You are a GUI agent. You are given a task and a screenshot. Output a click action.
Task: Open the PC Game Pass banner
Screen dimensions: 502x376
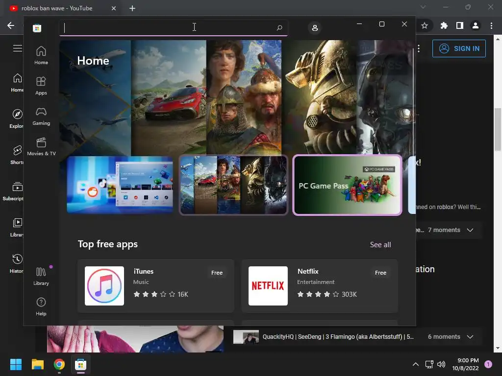pyautogui.click(x=348, y=185)
